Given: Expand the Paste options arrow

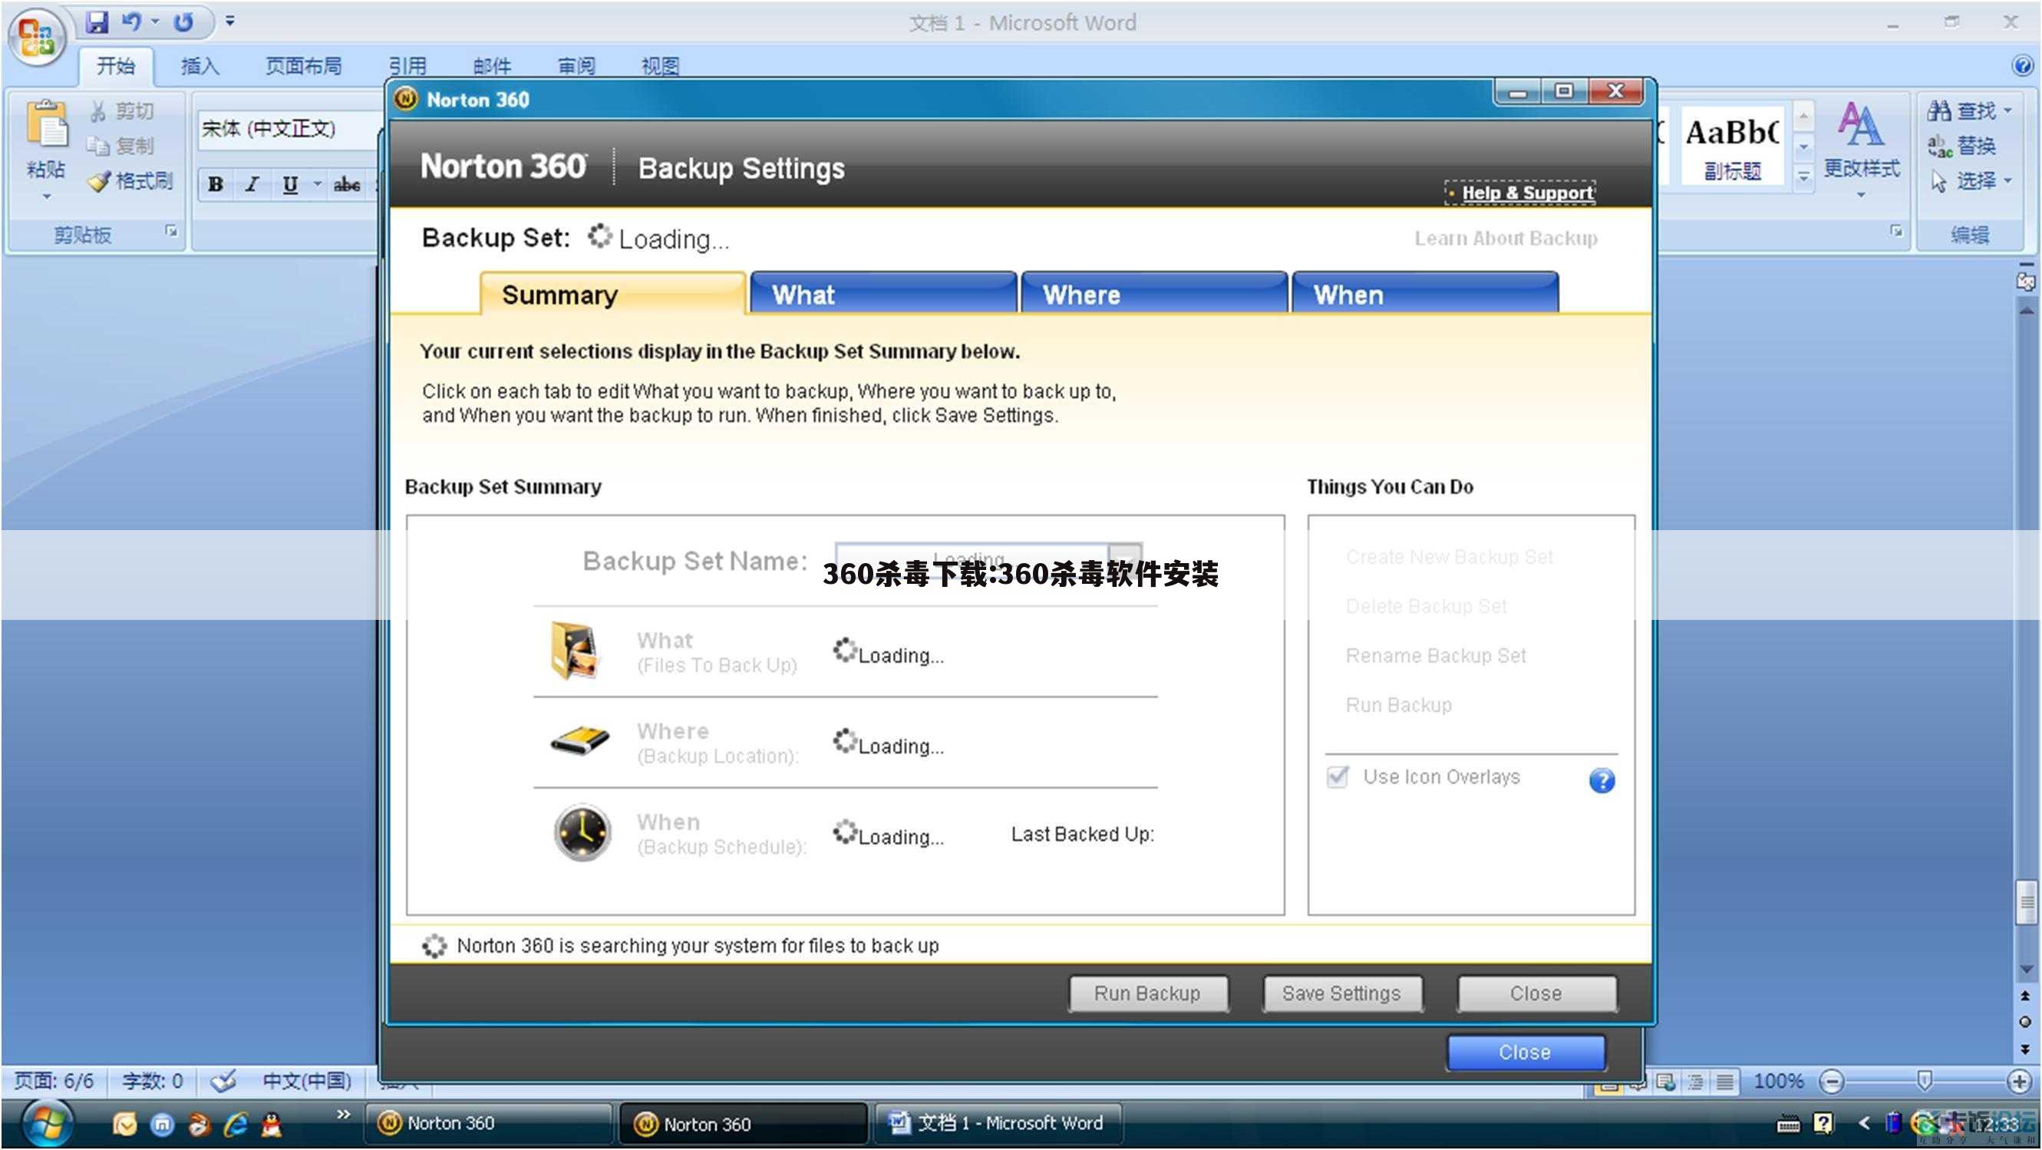Looking at the screenshot, I should pyautogui.click(x=46, y=196).
